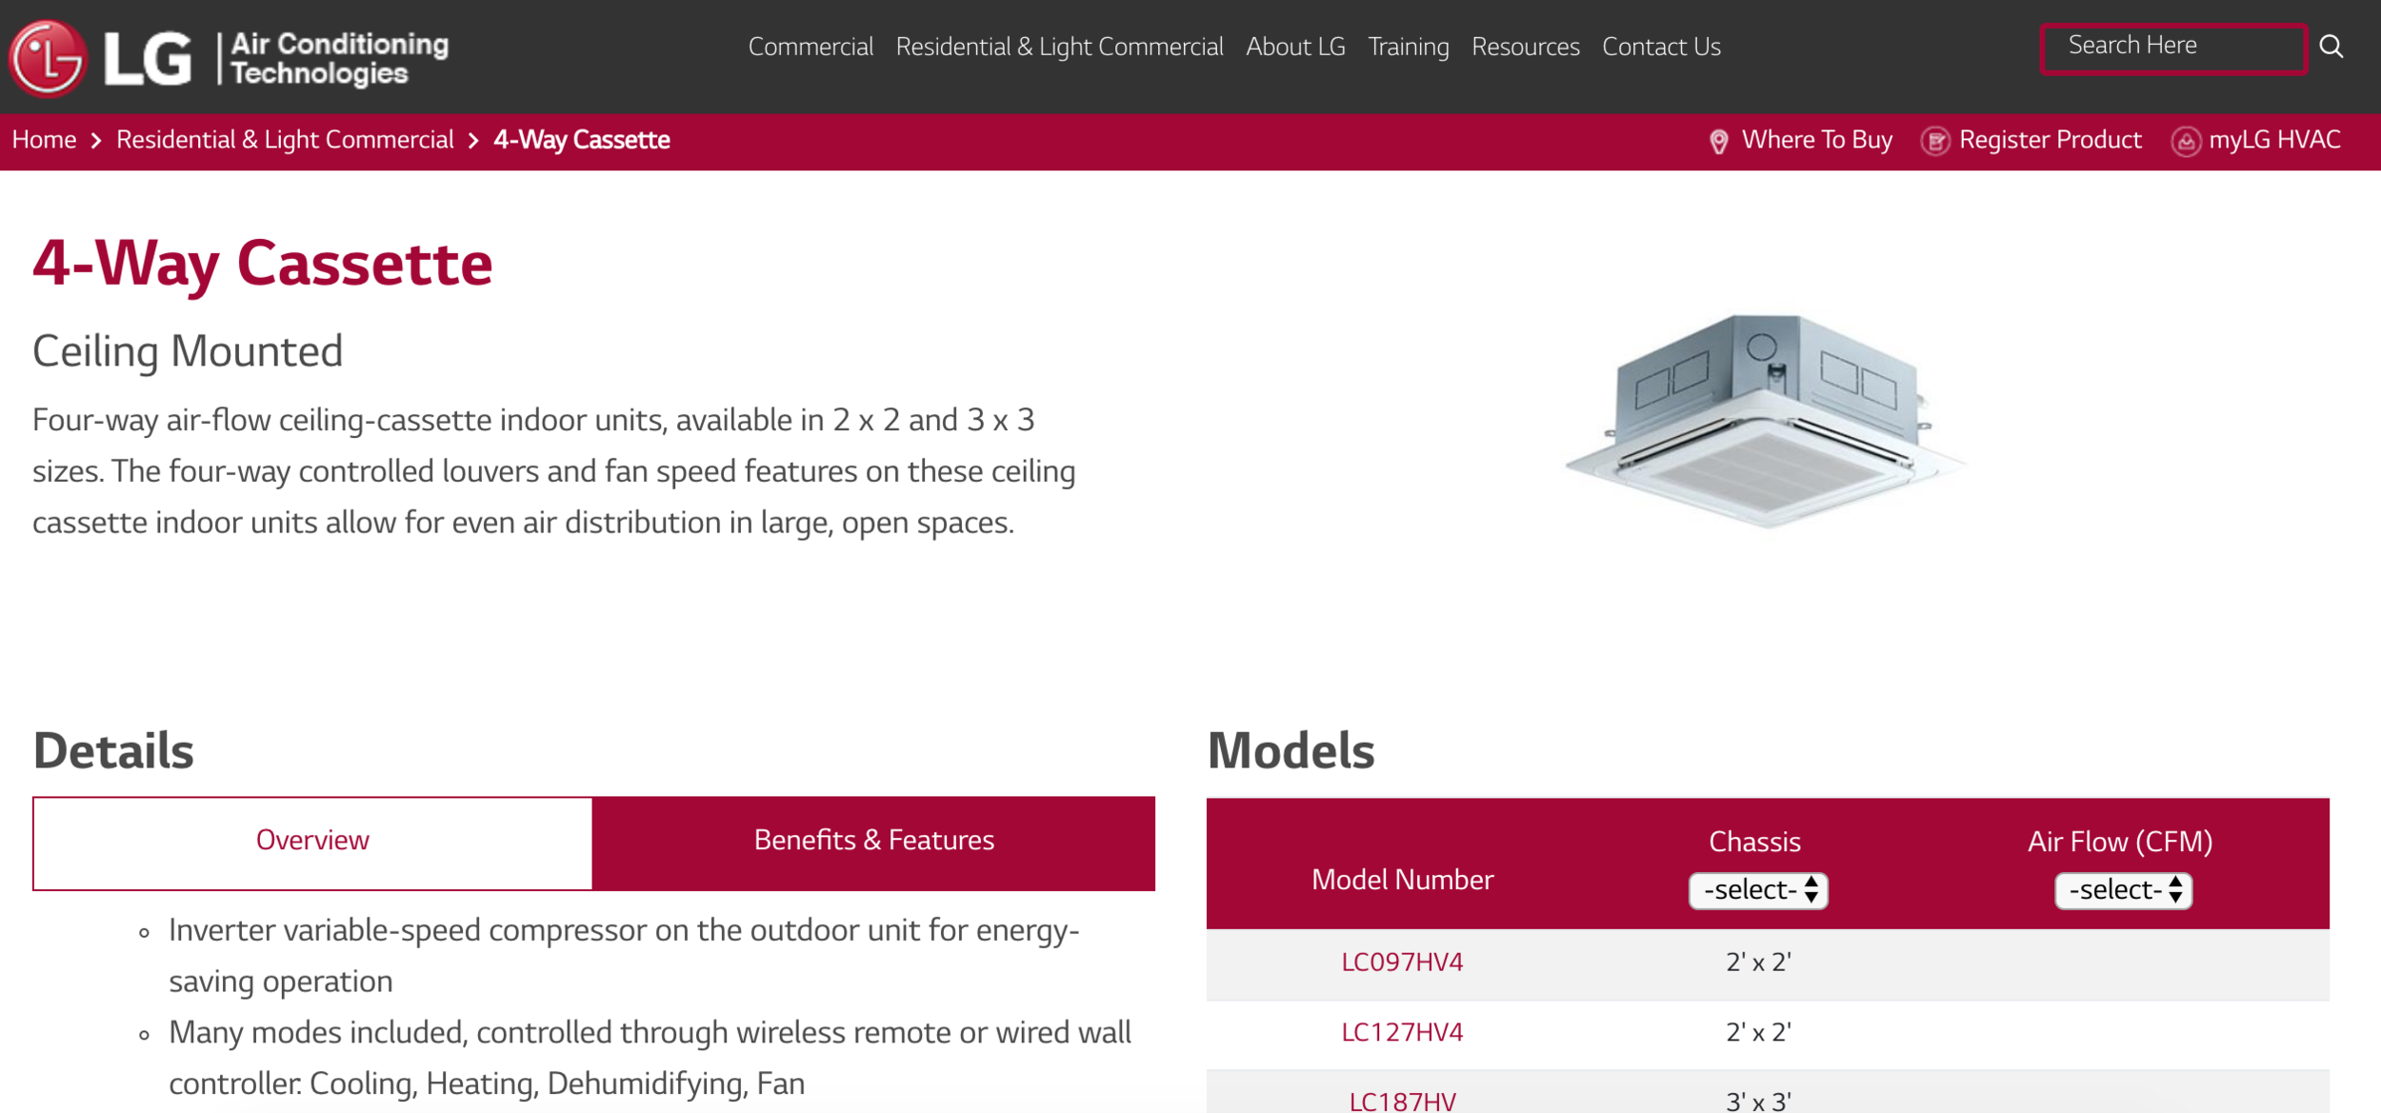
Task: Open the Commercial menu
Action: pyautogui.click(x=810, y=47)
